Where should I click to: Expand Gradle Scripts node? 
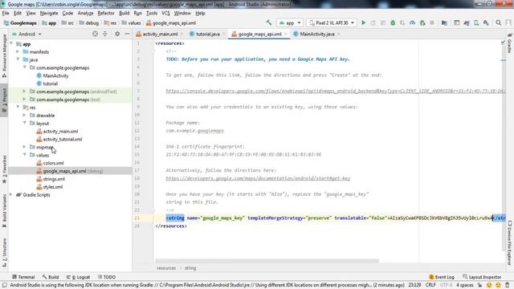pyautogui.click(x=11, y=194)
